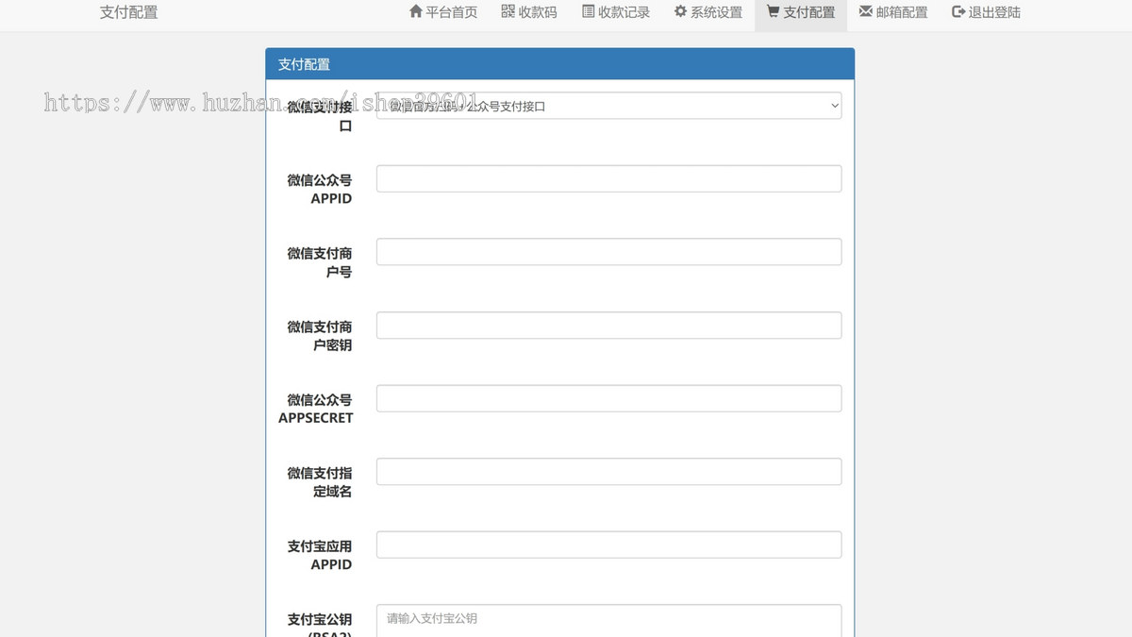The image size is (1132, 637).
Task: Click the home icon beside 平台首页
Action: click(416, 11)
